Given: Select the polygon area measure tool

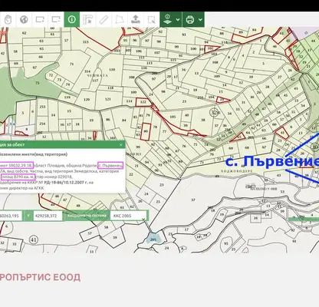Looking at the screenshot, I should tap(120, 19).
